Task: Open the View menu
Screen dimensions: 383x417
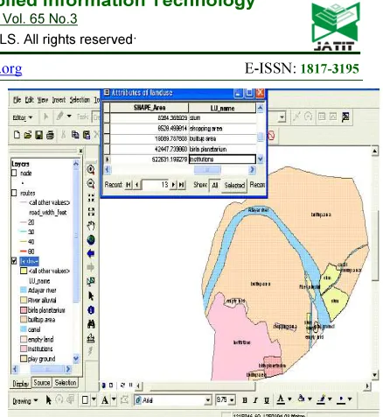Action: pyautogui.click(x=43, y=100)
